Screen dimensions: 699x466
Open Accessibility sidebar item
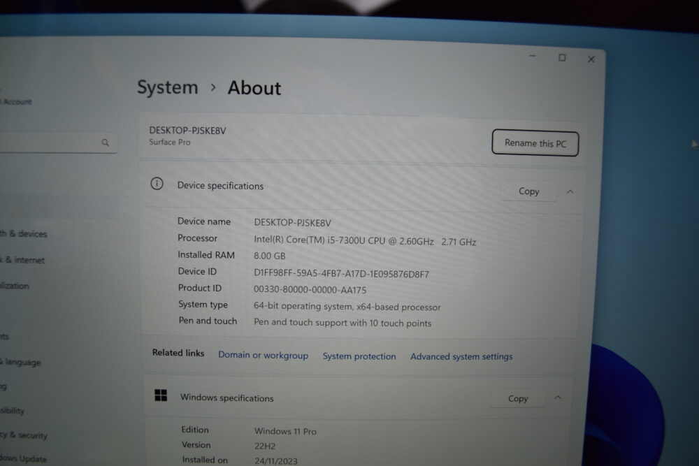12,410
